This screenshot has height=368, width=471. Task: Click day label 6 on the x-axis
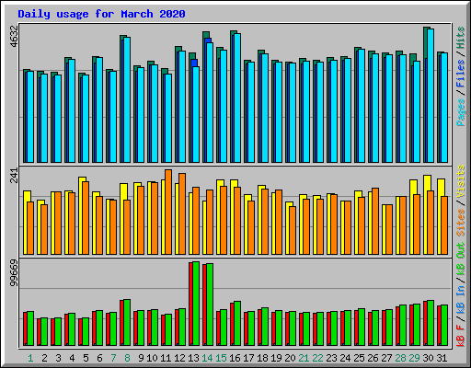(99, 358)
